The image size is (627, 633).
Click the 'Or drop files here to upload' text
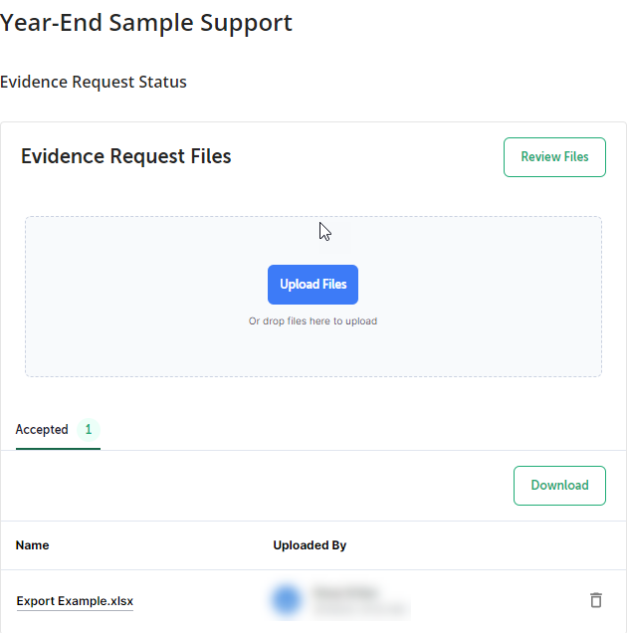pyautogui.click(x=313, y=320)
